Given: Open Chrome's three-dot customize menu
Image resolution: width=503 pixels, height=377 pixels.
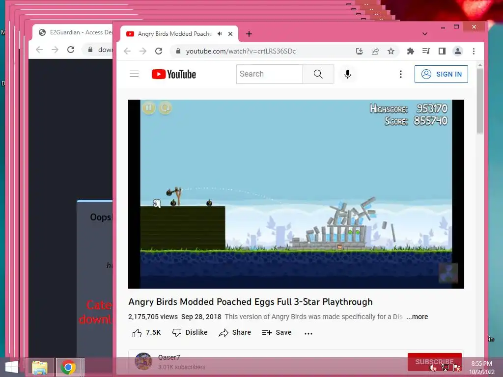Looking at the screenshot, I should [x=474, y=51].
